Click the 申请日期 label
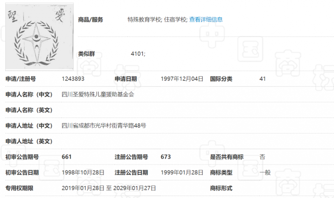334x198 pixels. (126, 79)
